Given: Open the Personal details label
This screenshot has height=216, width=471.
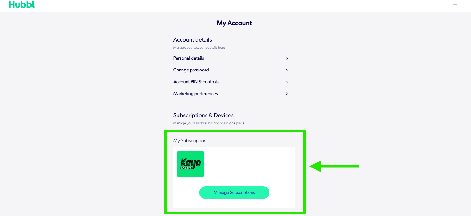Looking at the screenshot, I should tap(188, 58).
